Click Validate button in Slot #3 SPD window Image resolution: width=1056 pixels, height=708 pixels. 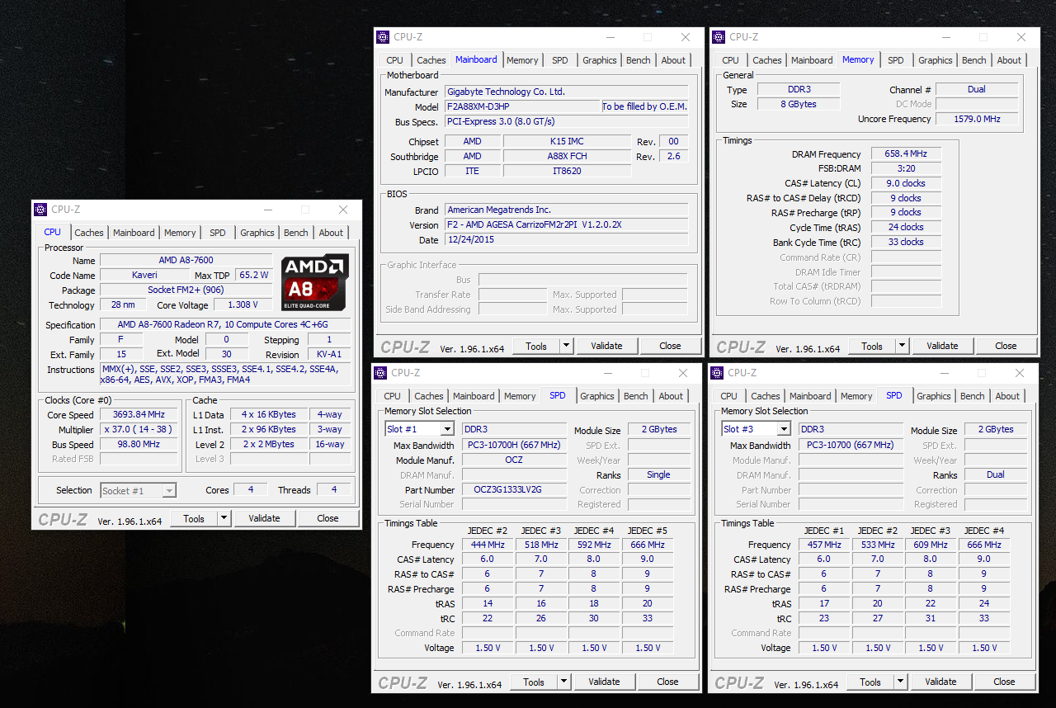pyautogui.click(x=940, y=682)
